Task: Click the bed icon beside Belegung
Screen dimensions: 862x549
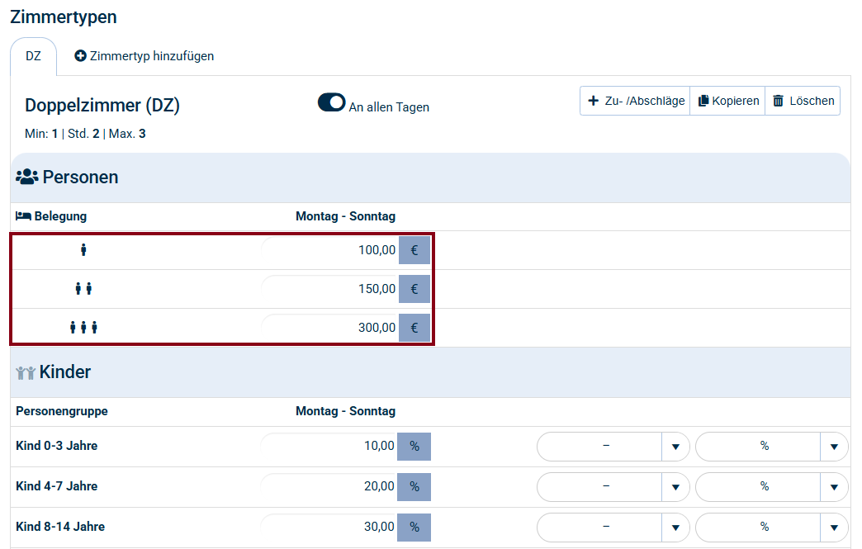Action: click(x=23, y=216)
